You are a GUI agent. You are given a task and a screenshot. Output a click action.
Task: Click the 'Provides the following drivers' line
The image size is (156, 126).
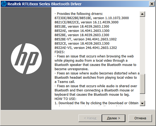[79, 14]
